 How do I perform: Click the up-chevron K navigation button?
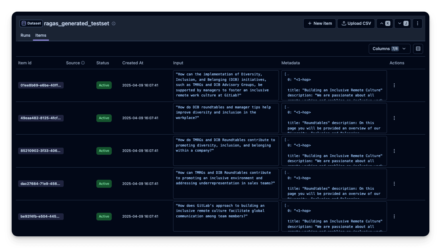[385, 23]
